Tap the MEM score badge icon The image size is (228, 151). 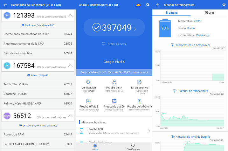coord(7,116)
